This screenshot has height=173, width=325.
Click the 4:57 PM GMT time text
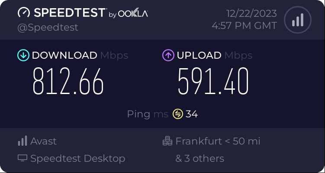pos(245,26)
